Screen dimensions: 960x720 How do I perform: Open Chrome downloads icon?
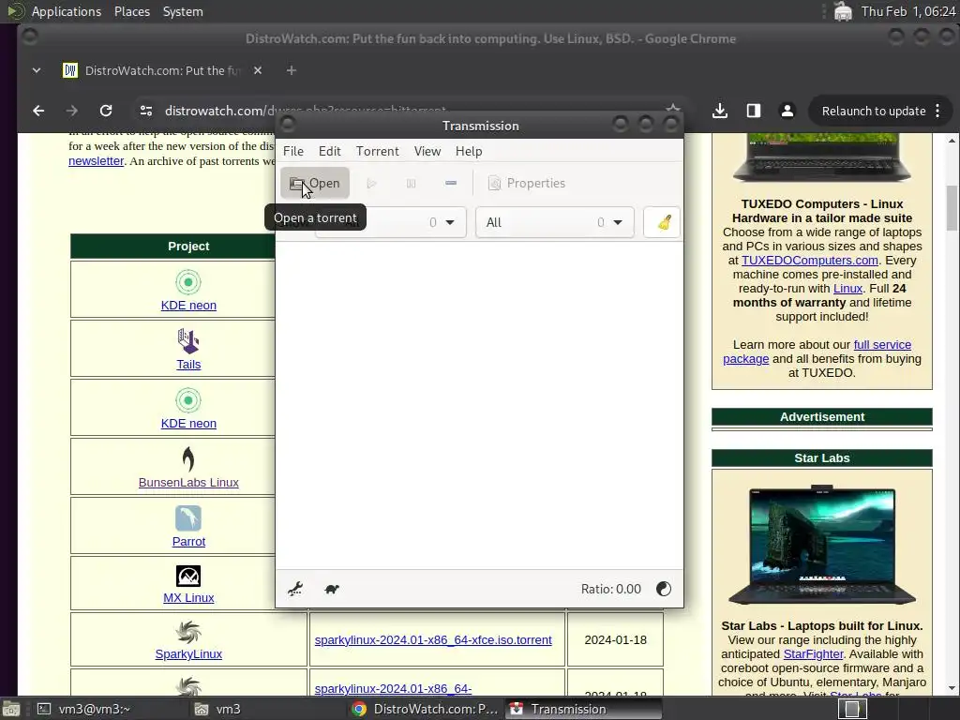(720, 111)
